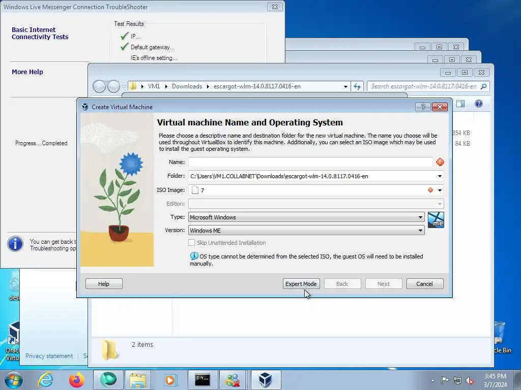Launch Internet Explorer from taskbar
Viewport: 521px width, 390px height.
45,380
